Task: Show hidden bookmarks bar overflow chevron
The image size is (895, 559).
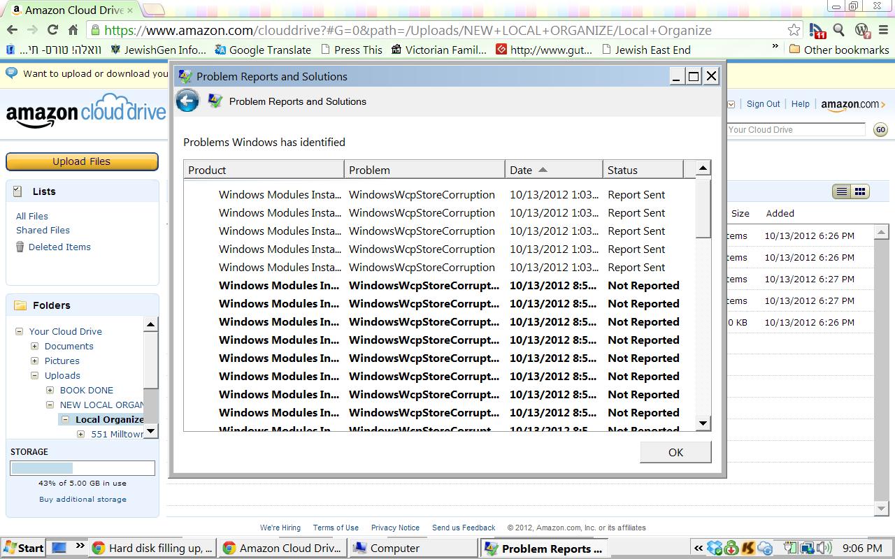Action: pyautogui.click(x=775, y=47)
